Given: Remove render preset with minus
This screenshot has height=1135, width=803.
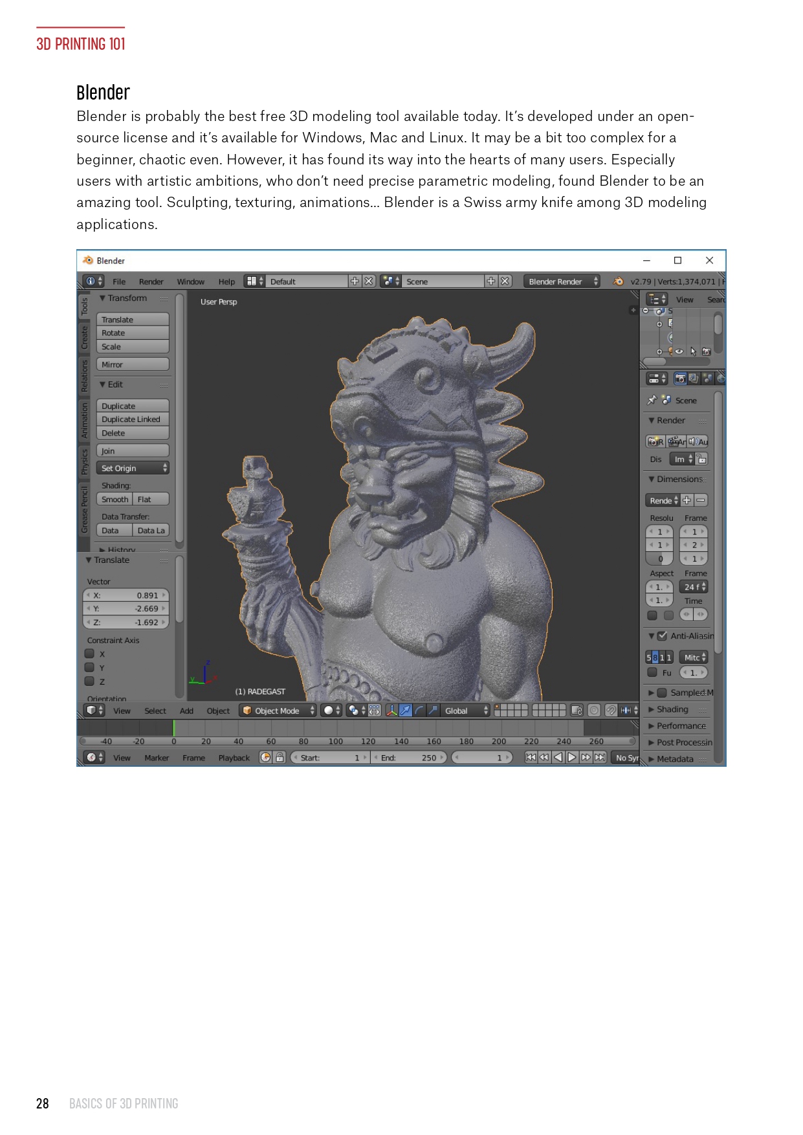Looking at the screenshot, I should (x=701, y=500).
